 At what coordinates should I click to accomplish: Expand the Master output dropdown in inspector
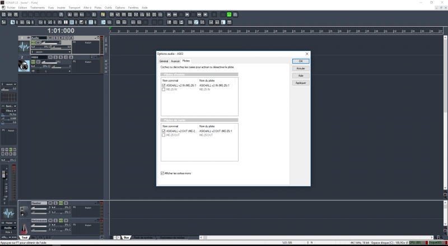(x=9, y=222)
